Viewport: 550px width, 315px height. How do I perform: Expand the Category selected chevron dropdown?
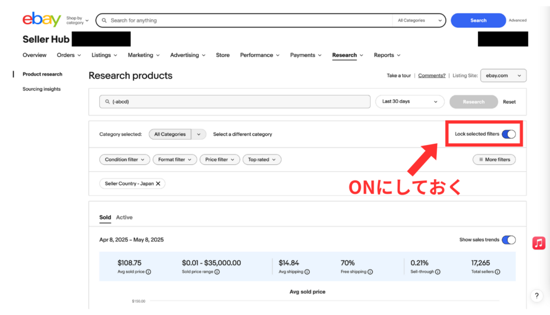[x=199, y=134]
